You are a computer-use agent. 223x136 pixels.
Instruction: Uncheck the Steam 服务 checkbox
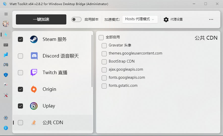[20, 39]
